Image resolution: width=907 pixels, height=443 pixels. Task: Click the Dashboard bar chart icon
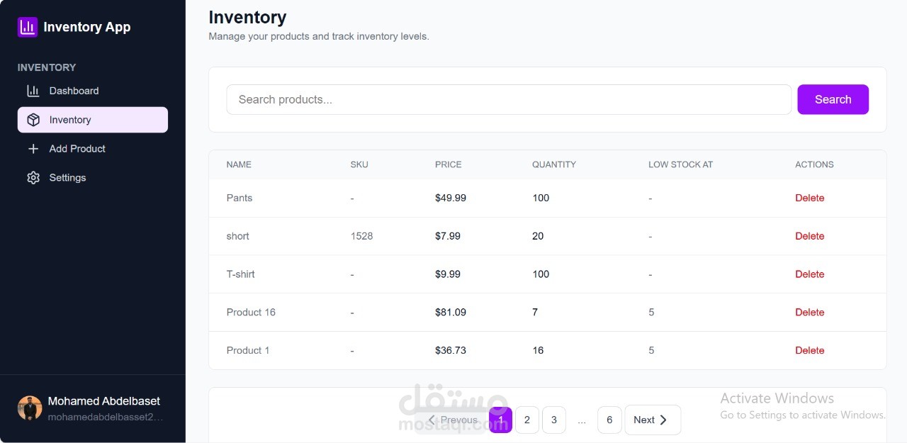pyautogui.click(x=33, y=91)
